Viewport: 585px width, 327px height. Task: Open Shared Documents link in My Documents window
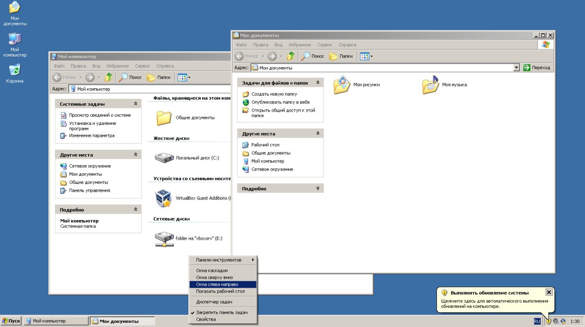271,153
